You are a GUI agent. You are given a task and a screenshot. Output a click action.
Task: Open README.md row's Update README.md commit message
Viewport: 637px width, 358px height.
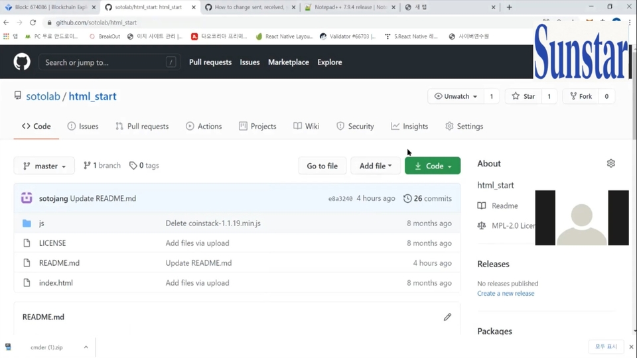(x=198, y=263)
